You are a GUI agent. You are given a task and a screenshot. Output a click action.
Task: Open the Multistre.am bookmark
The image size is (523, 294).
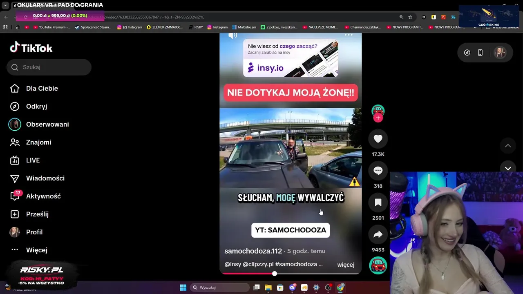tap(244, 27)
